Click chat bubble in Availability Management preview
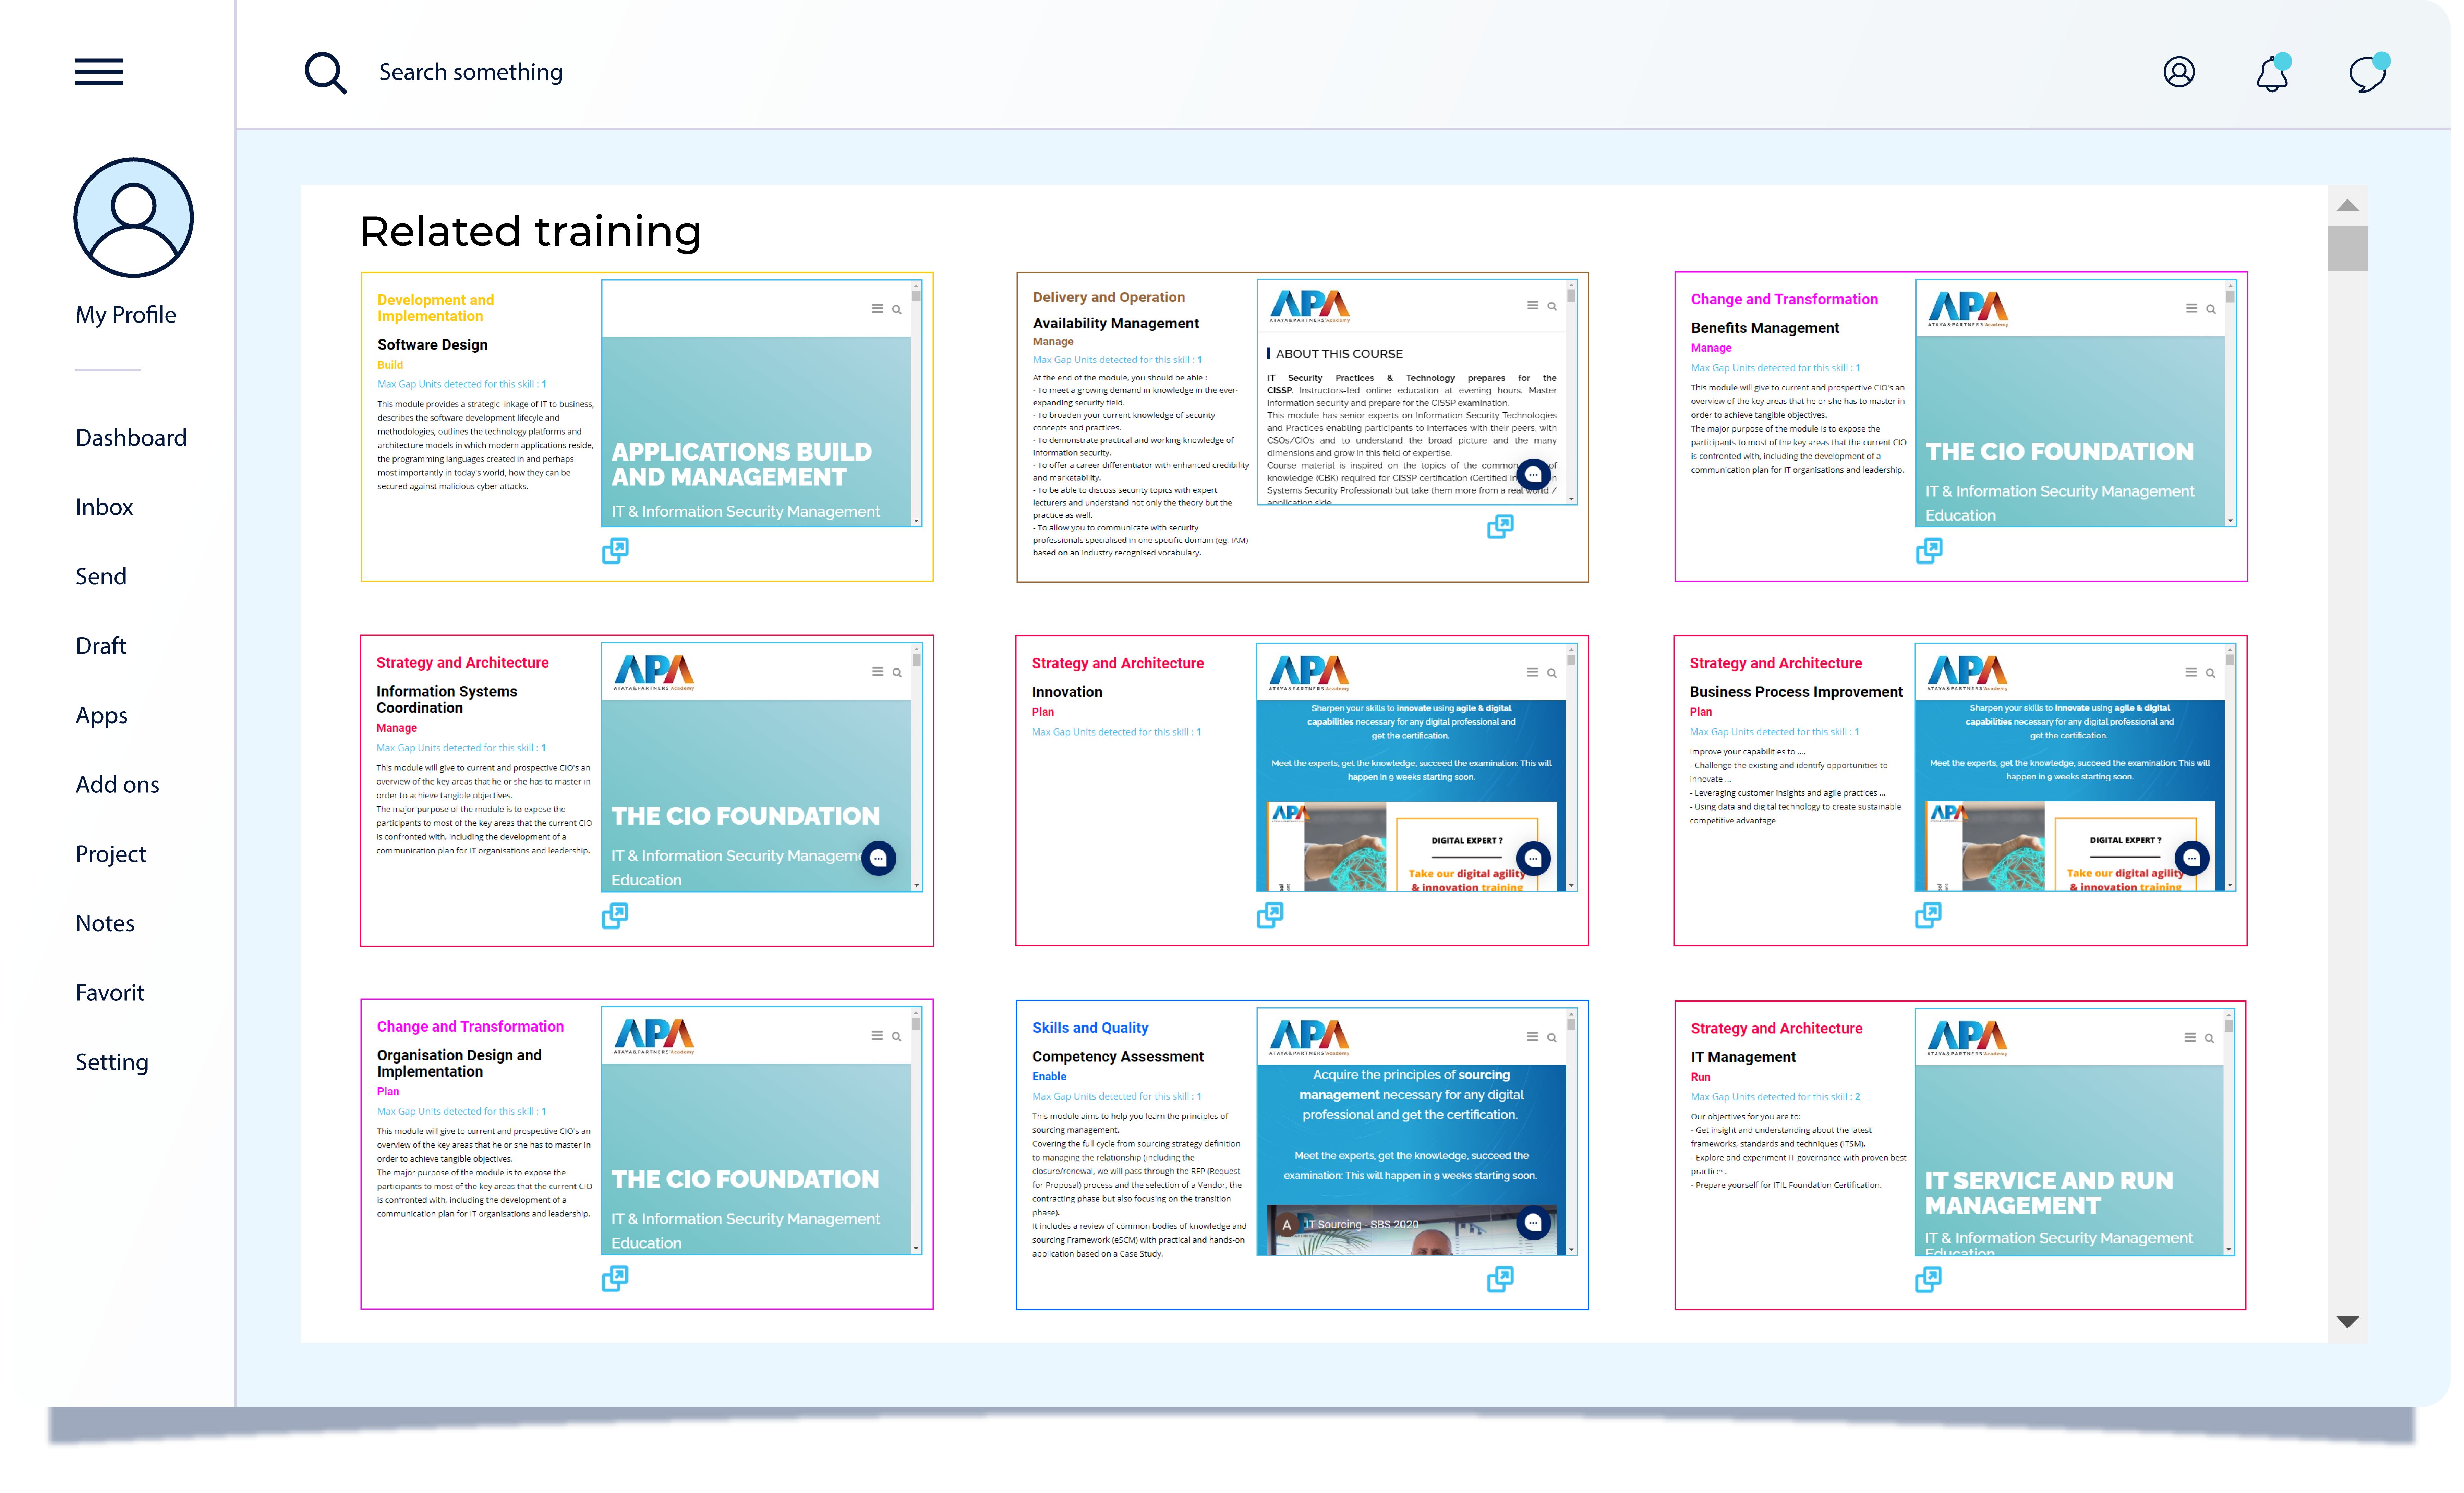 click(1533, 475)
